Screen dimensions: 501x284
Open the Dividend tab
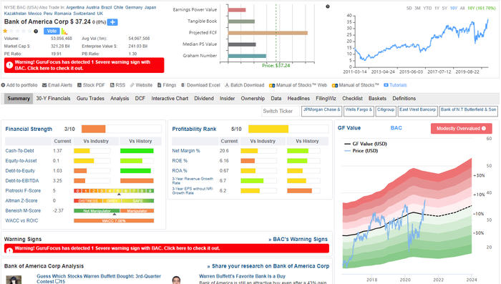point(204,99)
